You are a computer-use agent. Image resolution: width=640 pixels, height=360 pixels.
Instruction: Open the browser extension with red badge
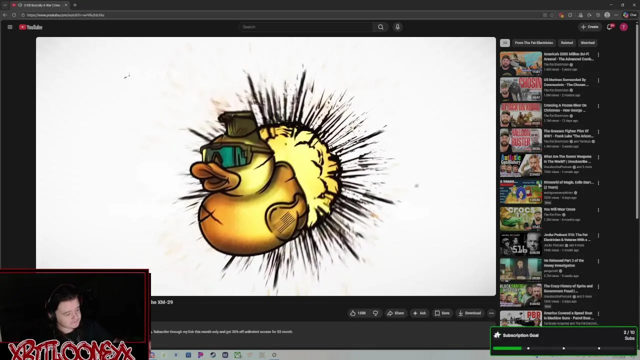tap(561, 15)
